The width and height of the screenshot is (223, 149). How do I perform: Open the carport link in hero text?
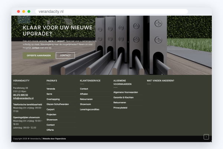pyautogui.click(x=61, y=41)
